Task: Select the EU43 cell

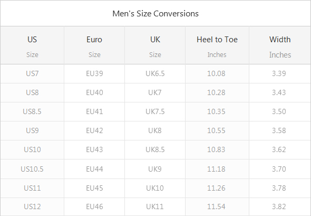Action: coord(94,149)
